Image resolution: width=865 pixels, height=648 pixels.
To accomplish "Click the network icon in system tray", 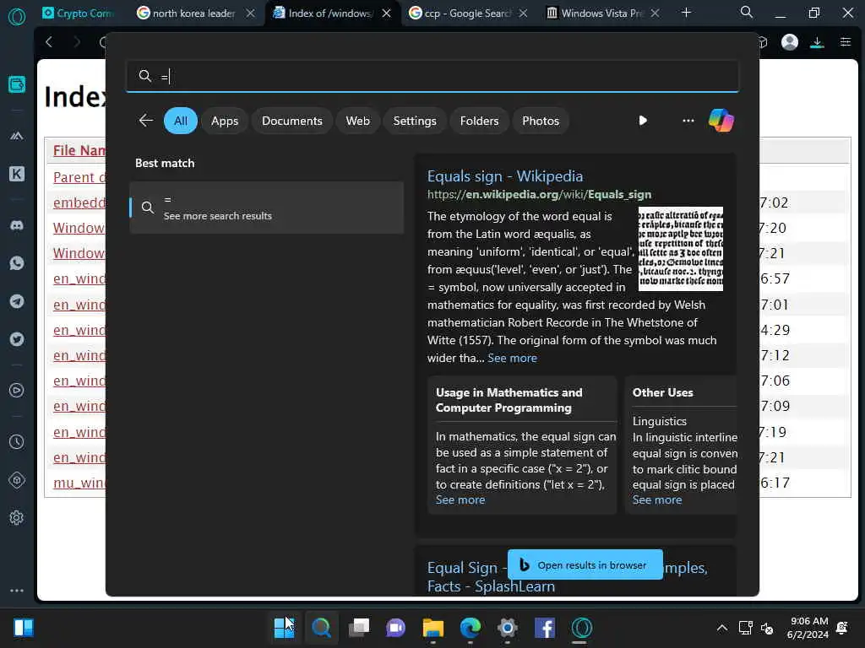I will point(745,628).
